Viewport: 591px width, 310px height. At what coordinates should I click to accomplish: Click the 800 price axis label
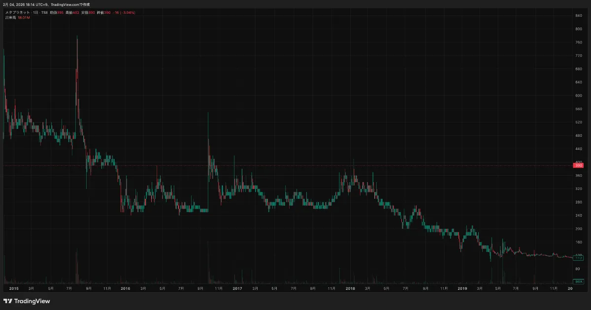pos(579,29)
